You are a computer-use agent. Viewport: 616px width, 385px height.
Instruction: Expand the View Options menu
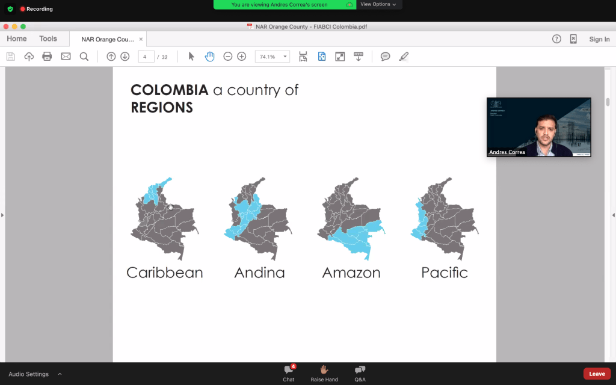[378, 4]
